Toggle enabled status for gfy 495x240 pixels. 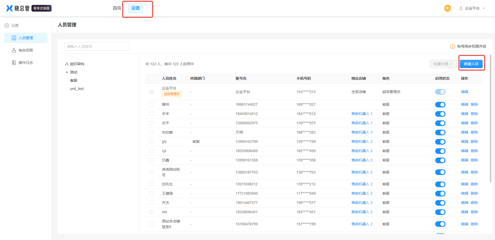(440, 142)
